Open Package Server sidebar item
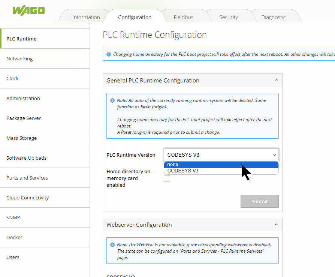This screenshot has width=335, height=277. coord(45,118)
